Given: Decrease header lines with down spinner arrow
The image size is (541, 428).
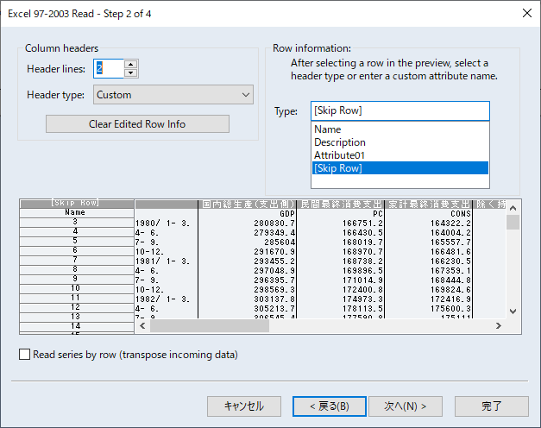Looking at the screenshot, I should coord(131,72).
